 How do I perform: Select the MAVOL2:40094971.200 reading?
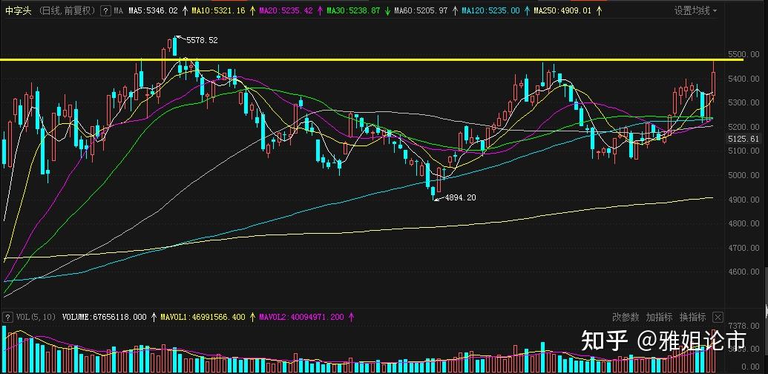pos(301,317)
